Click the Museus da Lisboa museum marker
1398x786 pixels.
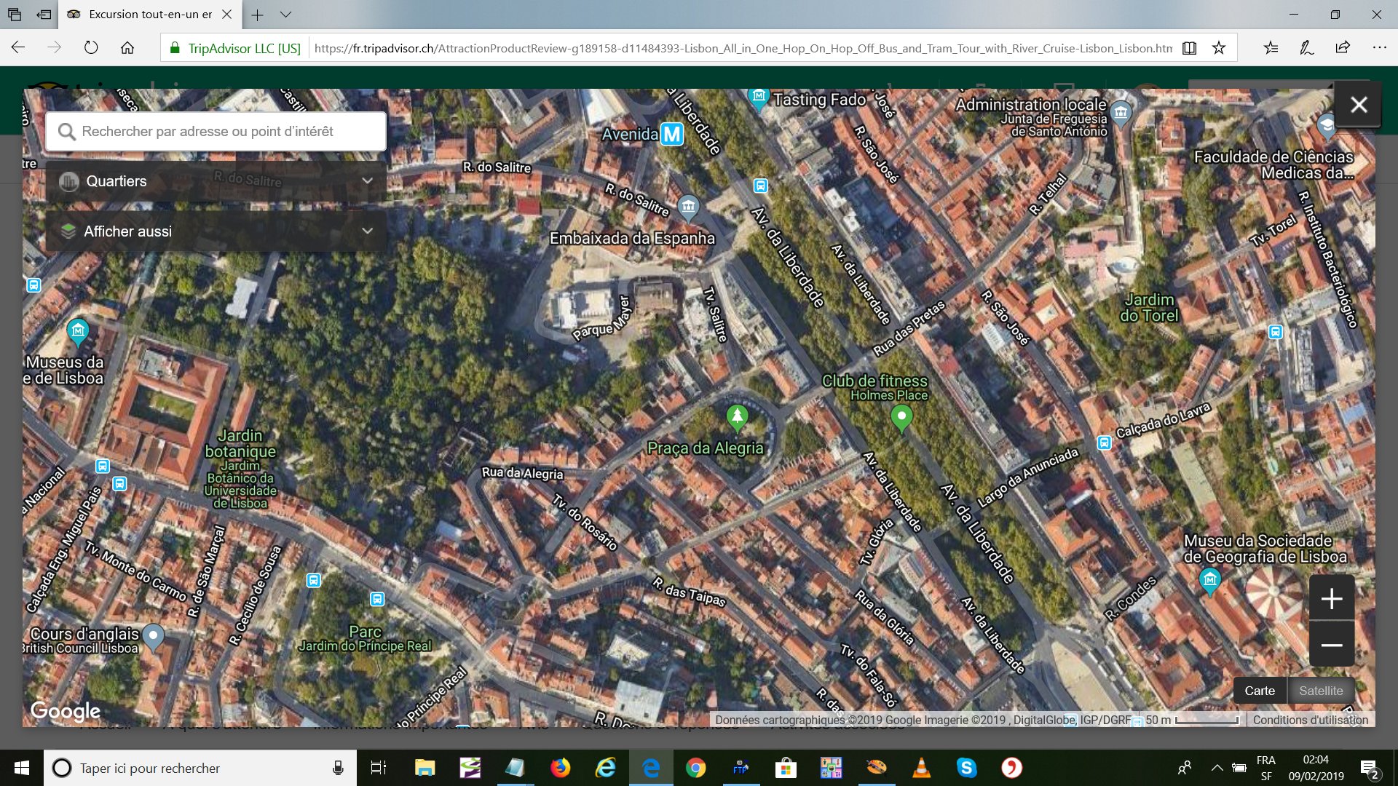pos(78,333)
